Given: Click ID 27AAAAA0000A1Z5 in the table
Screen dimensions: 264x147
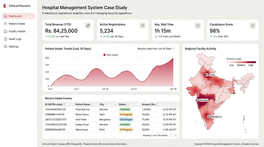Looking at the screenshot, I should pyautogui.click(x=55, y=109).
